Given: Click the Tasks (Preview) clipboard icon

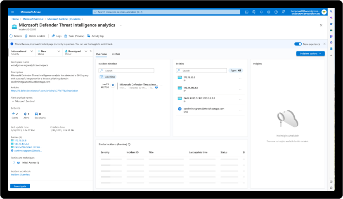Looking at the screenshot, I should pyautogui.click(x=66, y=36).
